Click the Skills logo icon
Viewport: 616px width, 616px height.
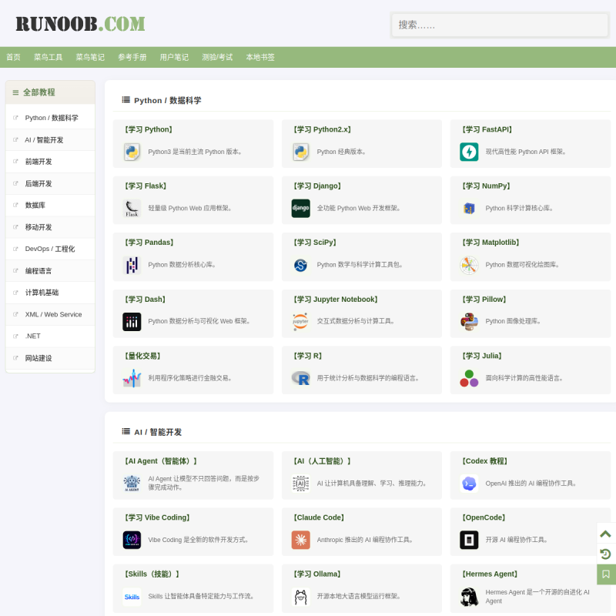coord(132,597)
